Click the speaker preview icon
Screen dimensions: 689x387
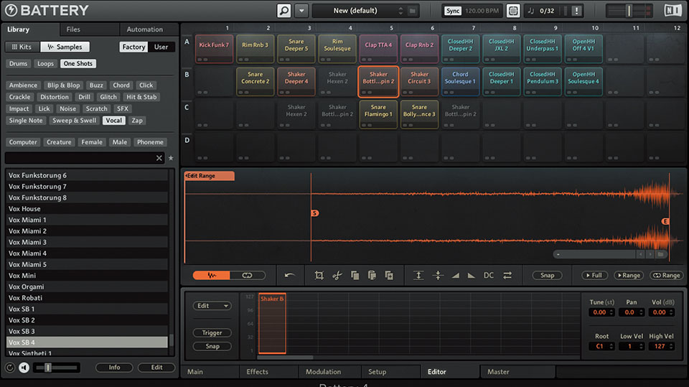[x=24, y=367]
